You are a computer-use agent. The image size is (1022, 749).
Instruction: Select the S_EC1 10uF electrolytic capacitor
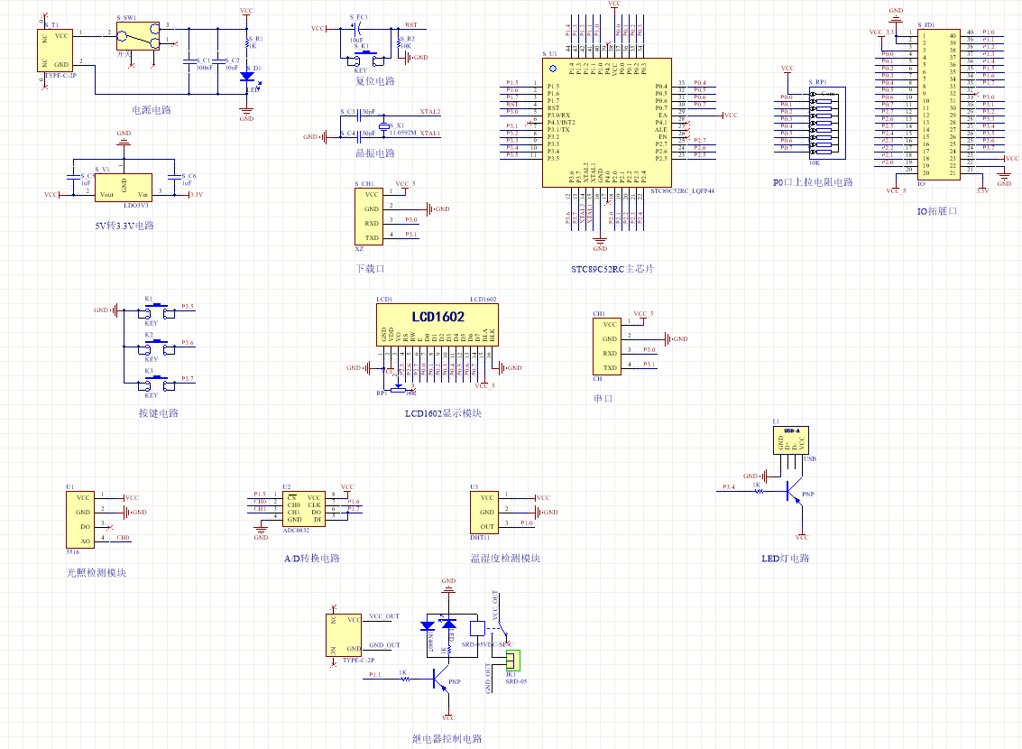coord(356,29)
